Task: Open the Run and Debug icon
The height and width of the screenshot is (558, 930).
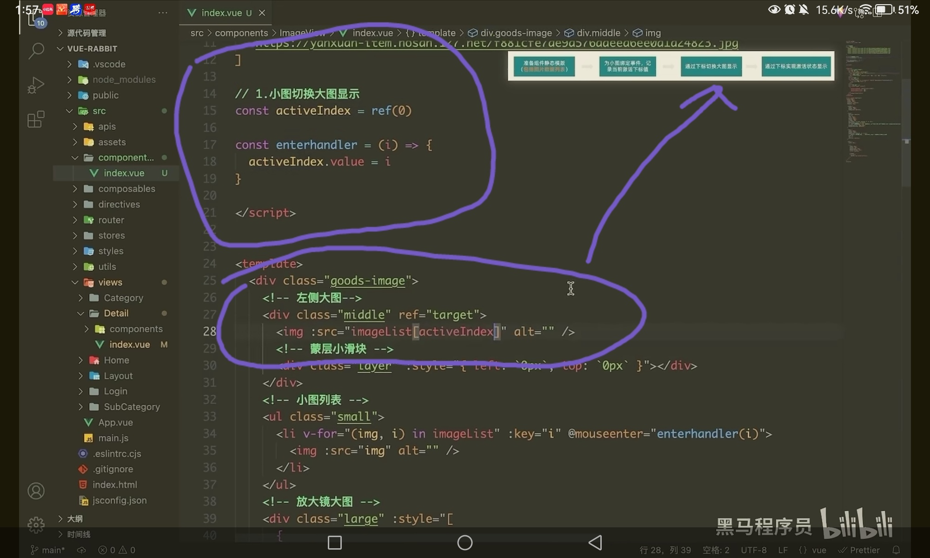Action: (x=36, y=85)
